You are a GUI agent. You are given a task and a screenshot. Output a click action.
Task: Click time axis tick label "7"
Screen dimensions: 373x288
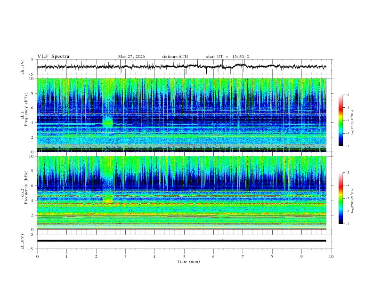click(243, 256)
